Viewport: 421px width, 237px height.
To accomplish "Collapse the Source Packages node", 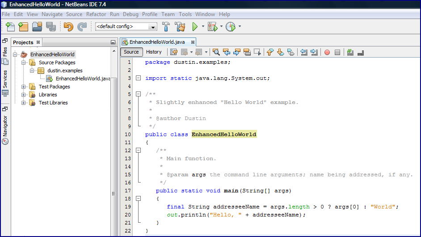I will (24, 62).
